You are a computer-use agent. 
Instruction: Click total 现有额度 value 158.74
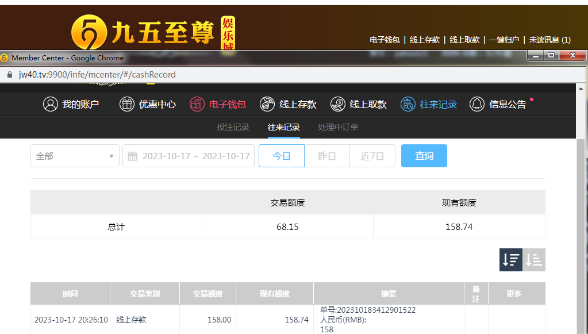459,227
